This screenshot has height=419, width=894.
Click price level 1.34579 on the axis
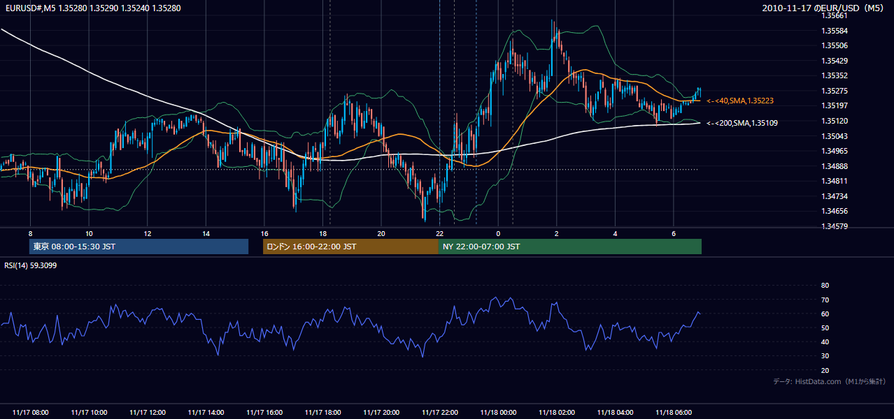coord(836,226)
